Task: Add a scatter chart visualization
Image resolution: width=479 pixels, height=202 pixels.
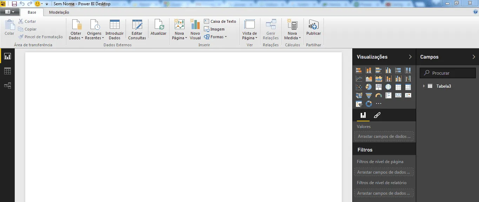Action: (359, 87)
